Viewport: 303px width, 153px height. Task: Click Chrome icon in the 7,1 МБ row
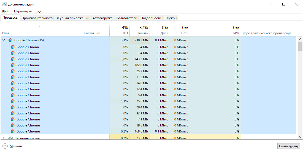[13, 119]
